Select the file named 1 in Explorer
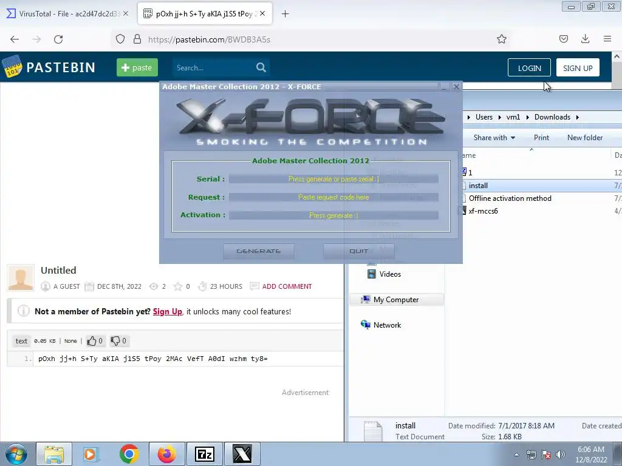Viewport: 622px width, 466px height. click(470, 172)
